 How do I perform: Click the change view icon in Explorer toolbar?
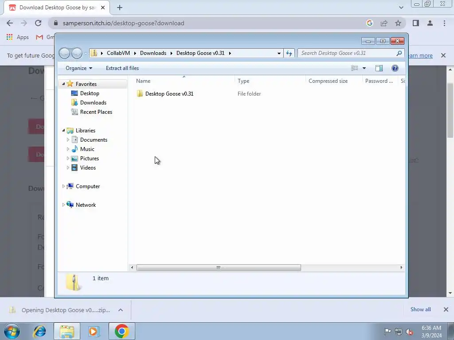[x=354, y=68]
